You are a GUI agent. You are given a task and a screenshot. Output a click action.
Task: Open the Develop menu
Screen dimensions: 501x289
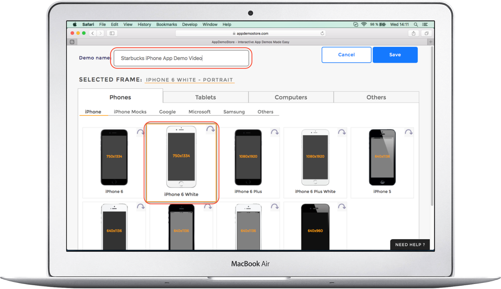tap(190, 24)
